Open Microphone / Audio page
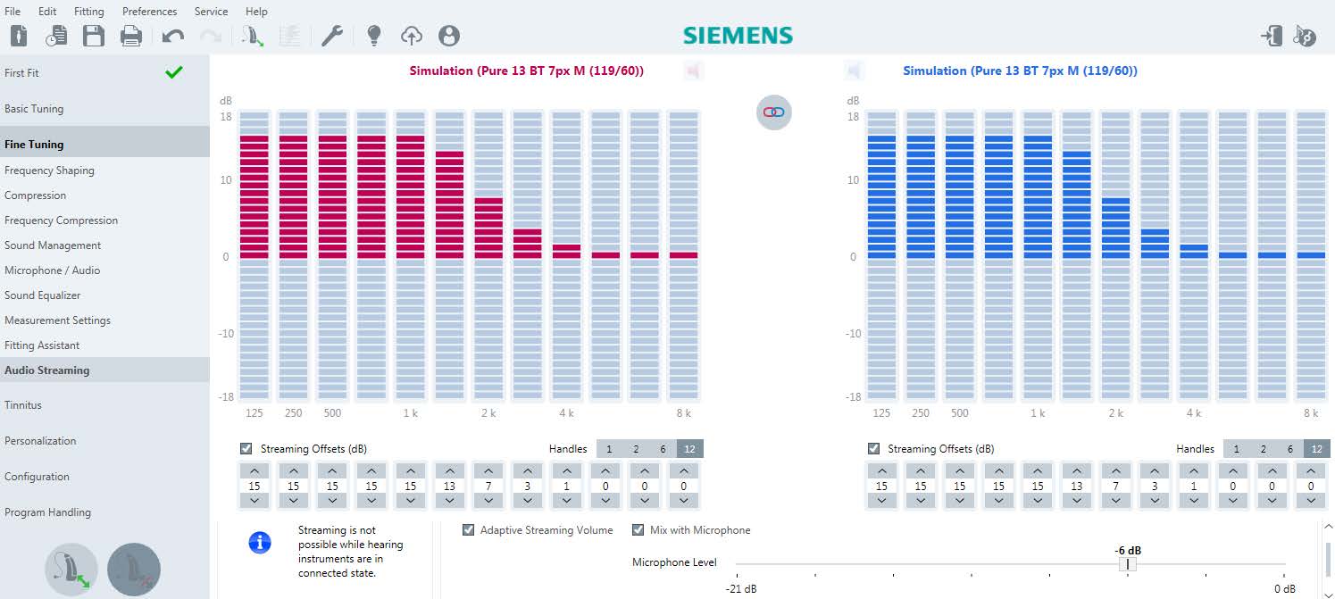 104,270
